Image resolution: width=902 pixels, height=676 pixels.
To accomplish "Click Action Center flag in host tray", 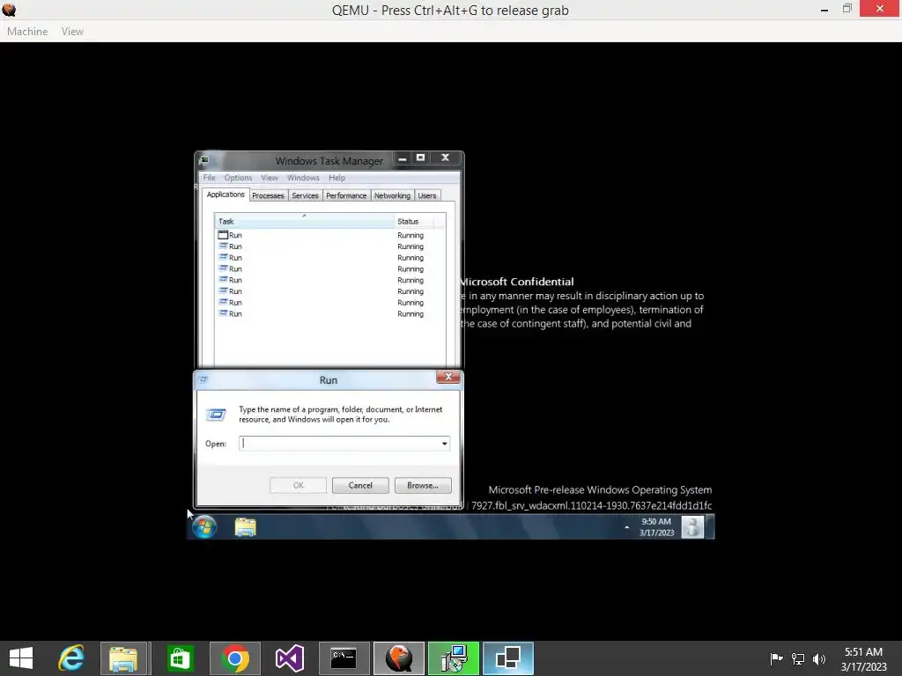I will [x=776, y=658].
